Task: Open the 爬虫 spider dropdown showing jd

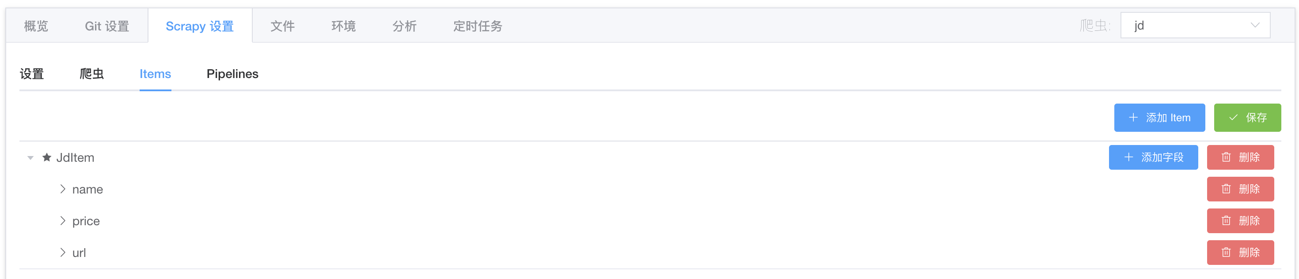Action: tap(1195, 26)
